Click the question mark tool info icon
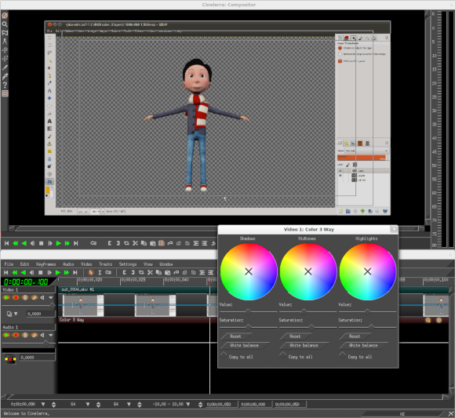 5,85
